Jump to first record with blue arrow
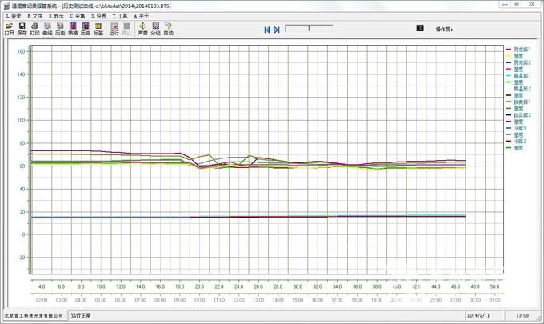 (266, 30)
